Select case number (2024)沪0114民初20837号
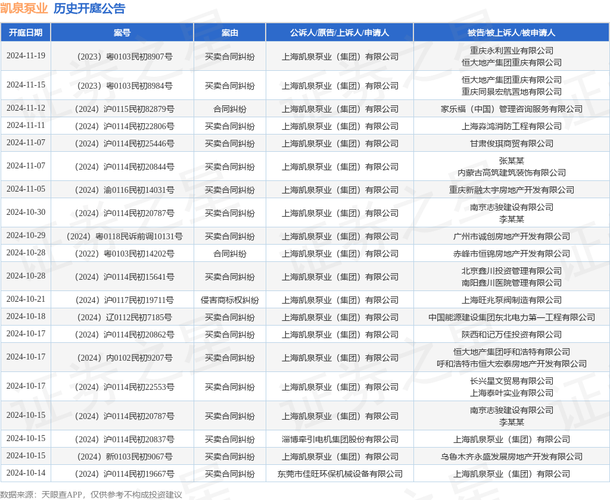The height and width of the screenshot is (500, 610). (x=125, y=439)
